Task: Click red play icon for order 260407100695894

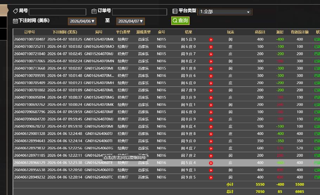Action: 211,98
